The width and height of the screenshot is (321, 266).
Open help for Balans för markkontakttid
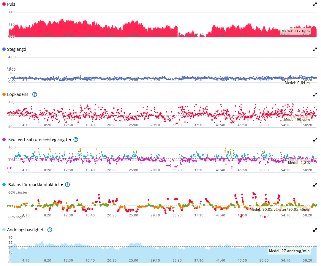pyautogui.click(x=67, y=185)
